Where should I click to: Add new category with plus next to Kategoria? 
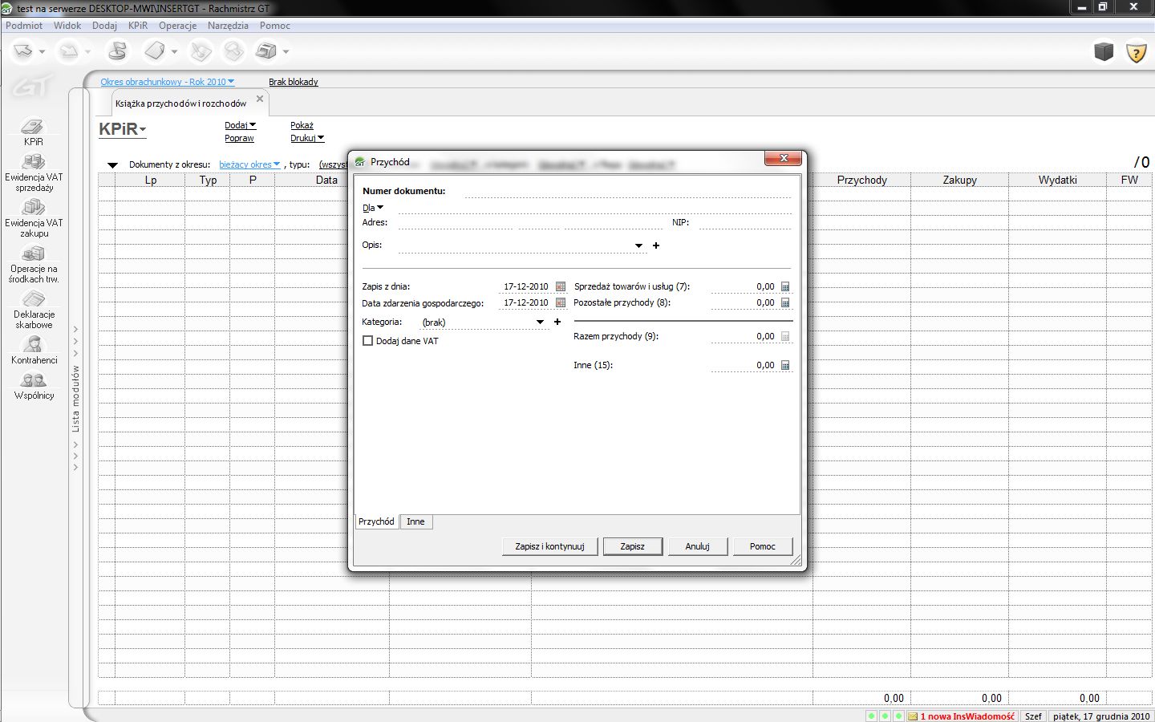[557, 322]
